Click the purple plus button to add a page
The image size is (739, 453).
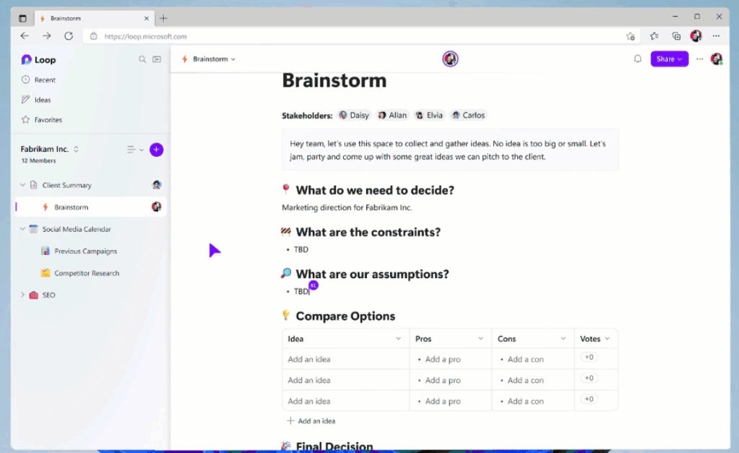[156, 150]
